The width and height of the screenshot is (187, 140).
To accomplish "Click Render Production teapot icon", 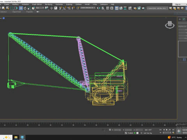I will (x=143, y=8).
